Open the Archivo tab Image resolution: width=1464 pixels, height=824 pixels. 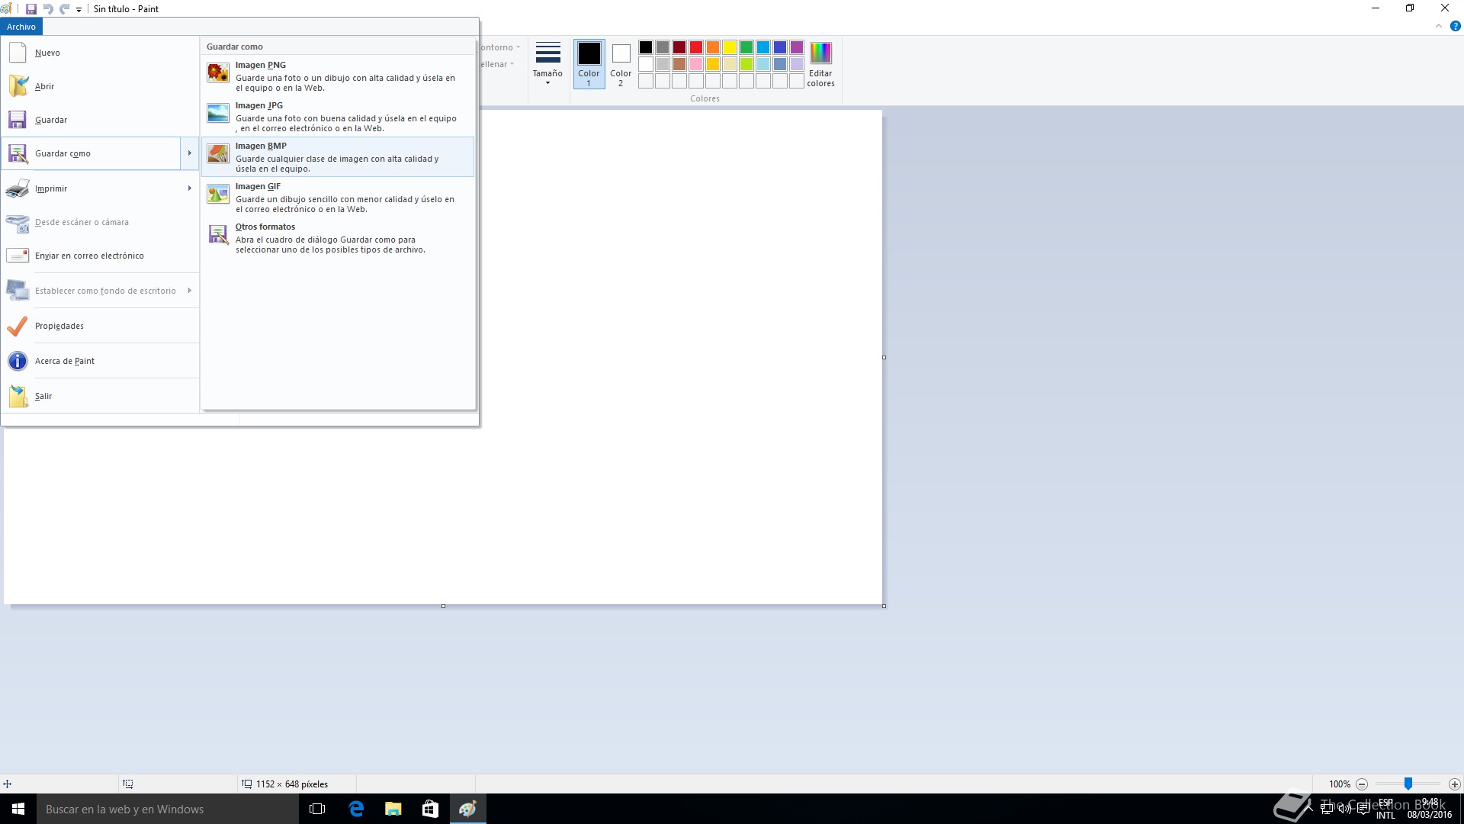(21, 27)
